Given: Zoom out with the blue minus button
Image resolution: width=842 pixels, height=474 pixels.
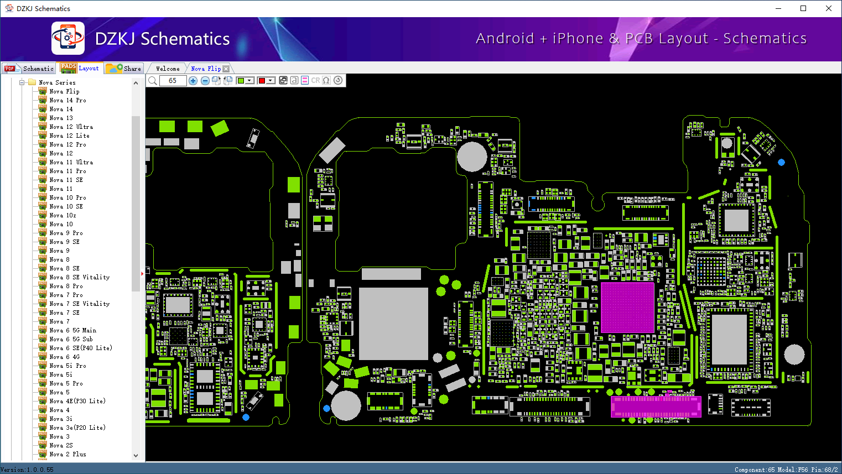Looking at the screenshot, I should pos(205,81).
